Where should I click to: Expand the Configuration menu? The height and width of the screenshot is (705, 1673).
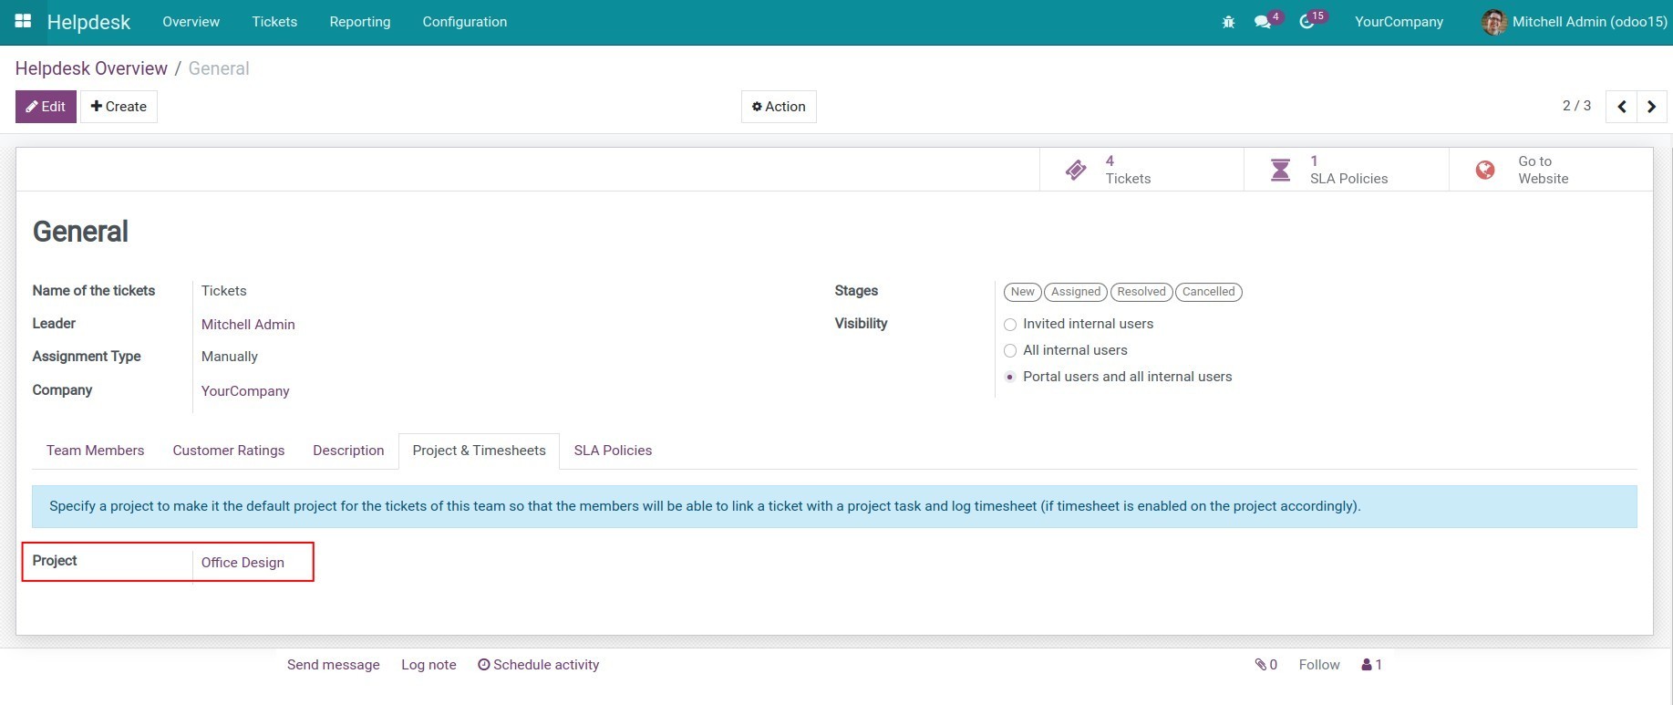(464, 22)
